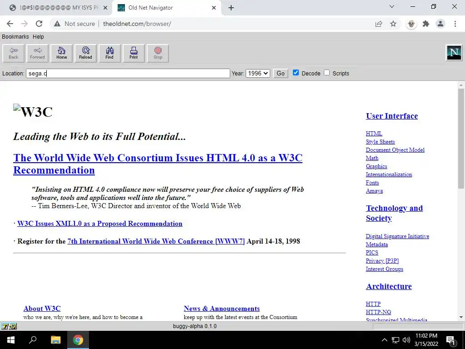
Task: Click the Chrome taskbar icon
Action: (78, 340)
